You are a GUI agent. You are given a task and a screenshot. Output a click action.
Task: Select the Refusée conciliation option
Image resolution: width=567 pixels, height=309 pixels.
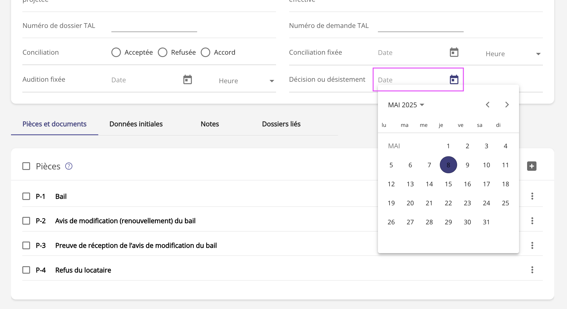(x=163, y=53)
